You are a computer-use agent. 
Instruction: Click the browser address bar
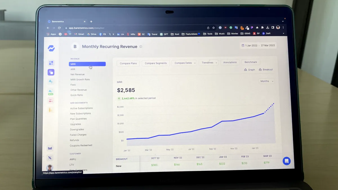[135, 28]
